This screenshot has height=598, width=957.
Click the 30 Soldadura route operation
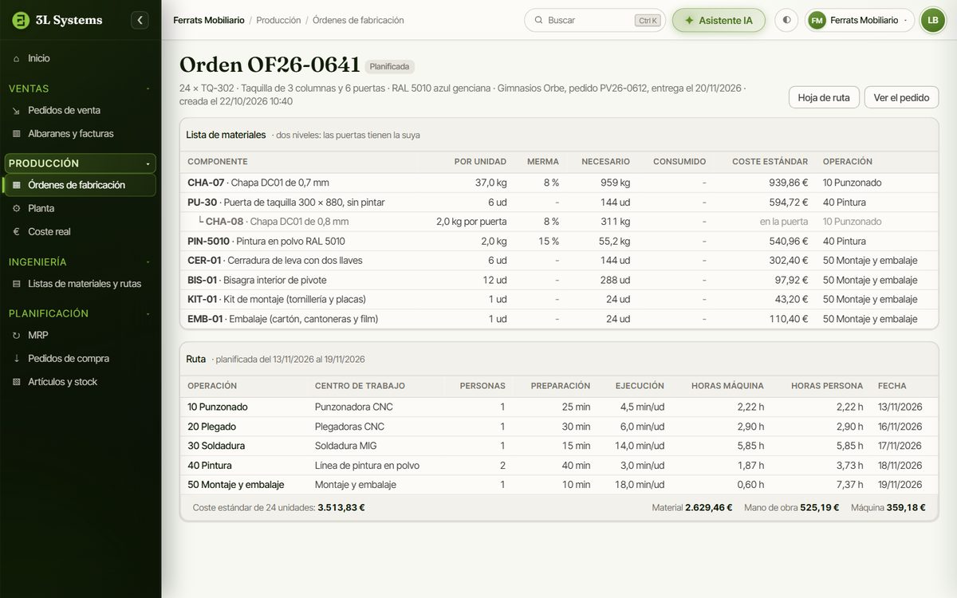(x=216, y=446)
